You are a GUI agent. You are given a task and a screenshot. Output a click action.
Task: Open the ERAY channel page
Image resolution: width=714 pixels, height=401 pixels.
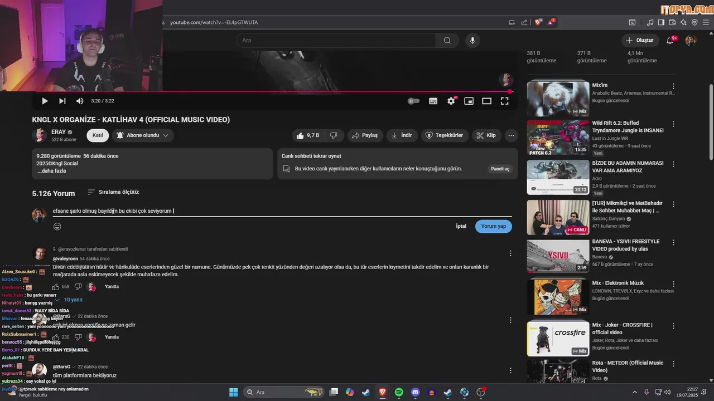(59, 132)
